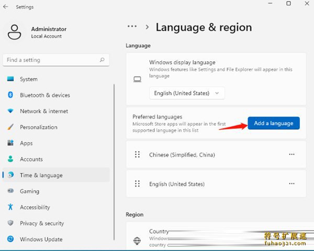Click the search magnifier icon
This screenshot has height=251, width=314.
click(x=102, y=60)
